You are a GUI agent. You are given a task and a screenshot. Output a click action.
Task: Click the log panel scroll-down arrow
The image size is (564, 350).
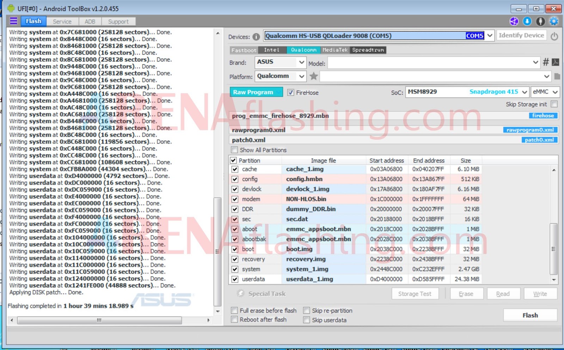click(x=217, y=311)
